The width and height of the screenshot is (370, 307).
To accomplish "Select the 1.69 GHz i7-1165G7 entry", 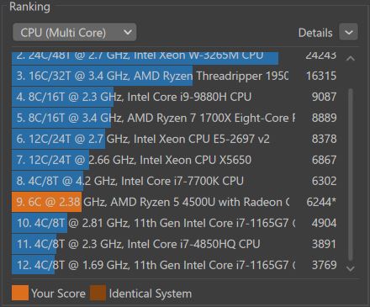I will point(174,265).
